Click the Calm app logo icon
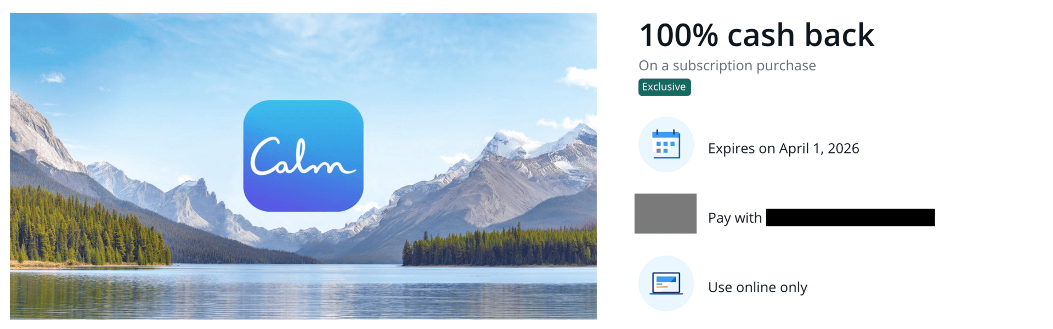The height and width of the screenshot is (329, 1053). point(303,156)
